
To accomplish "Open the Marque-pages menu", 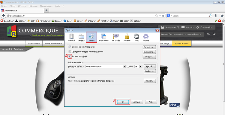I will tap(46, 6).
